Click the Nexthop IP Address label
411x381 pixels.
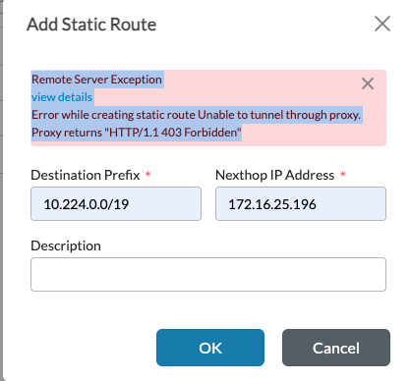point(274,175)
